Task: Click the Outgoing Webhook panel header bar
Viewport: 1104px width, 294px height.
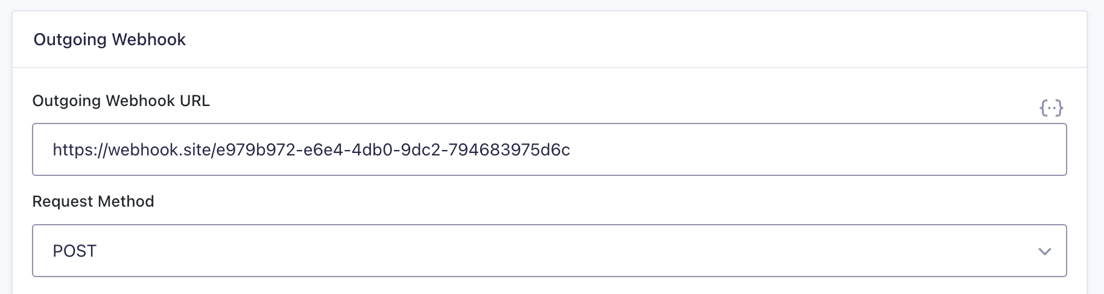Action: pyautogui.click(x=550, y=39)
